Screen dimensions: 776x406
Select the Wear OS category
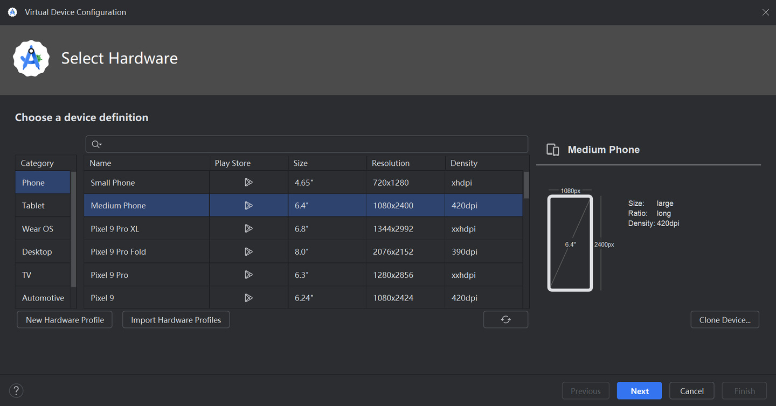[x=38, y=229]
